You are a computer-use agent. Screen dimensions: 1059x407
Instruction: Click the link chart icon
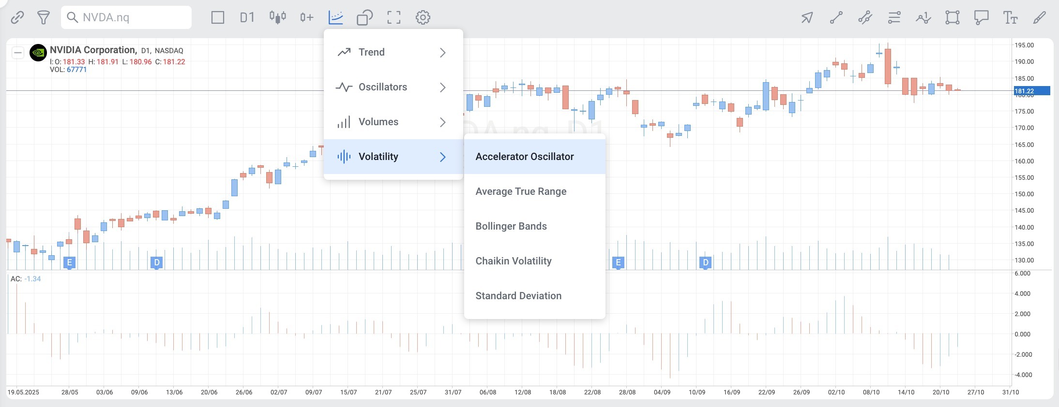[17, 18]
